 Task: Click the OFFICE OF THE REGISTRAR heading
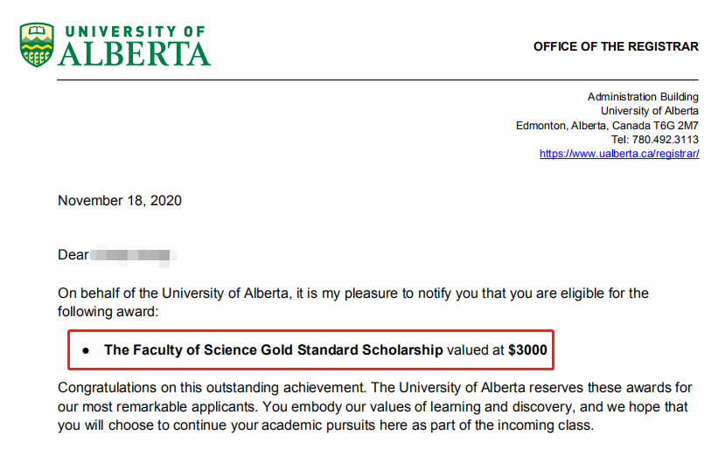616,46
